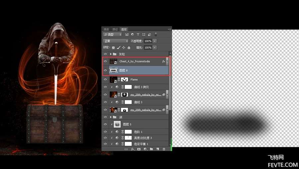Open the Layers panel flyout menu
Screen dimensions: 299x169
tap(169, 29)
